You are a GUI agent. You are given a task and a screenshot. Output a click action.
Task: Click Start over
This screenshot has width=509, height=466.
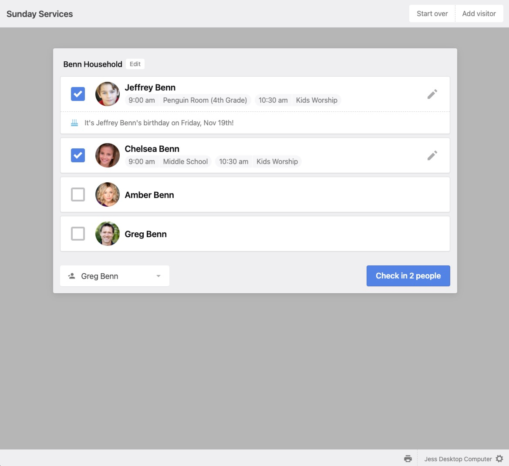pyautogui.click(x=432, y=13)
